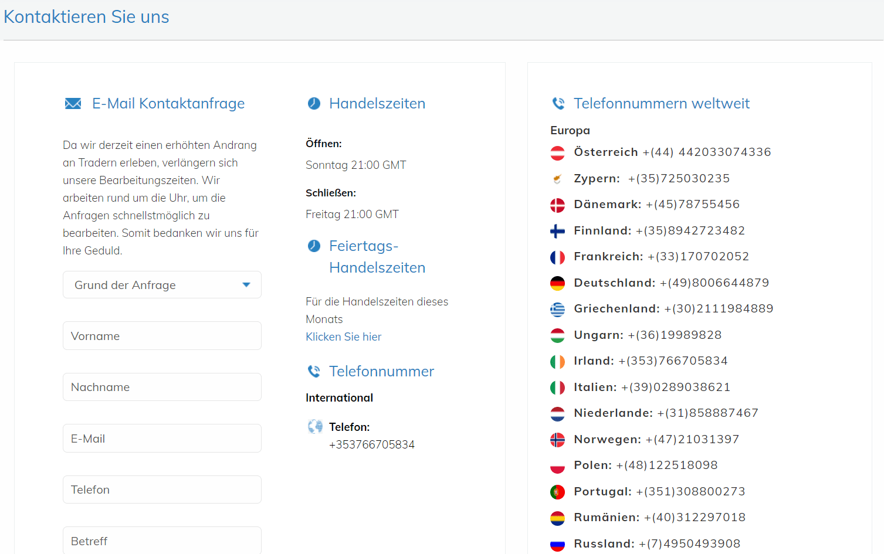
Task: Click Griechenland number +(30)2111984889
Action: pos(719,308)
